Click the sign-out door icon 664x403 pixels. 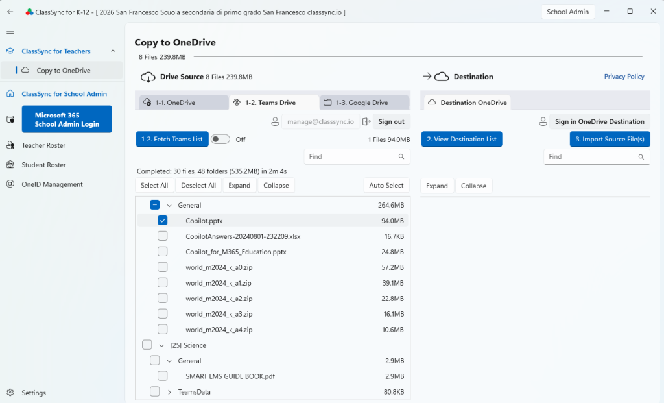(x=366, y=121)
